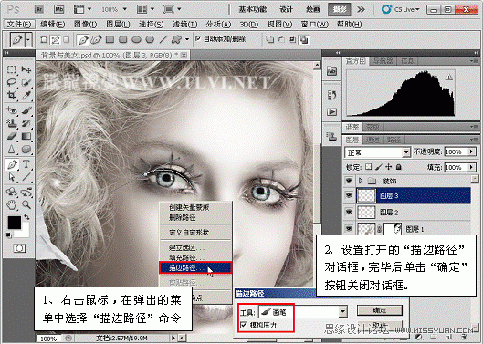Screen dimensions: 483x344
Task: Switch to 基本功能 workspace
Action: [x=253, y=9]
